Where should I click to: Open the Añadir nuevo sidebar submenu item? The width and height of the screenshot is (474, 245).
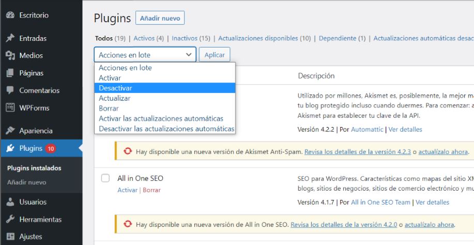coord(26,182)
